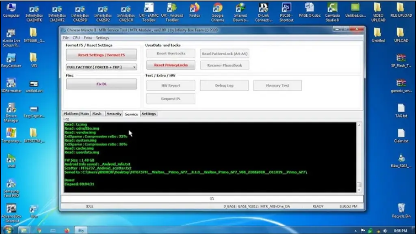Click Recover PhoneBook button
Viewport: 416px width, 234px height.
(x=224, y=65)
